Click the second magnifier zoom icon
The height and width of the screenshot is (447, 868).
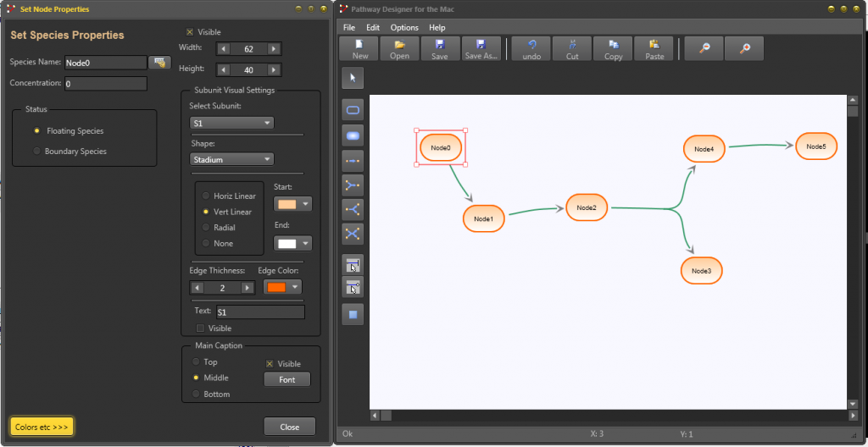744,49
